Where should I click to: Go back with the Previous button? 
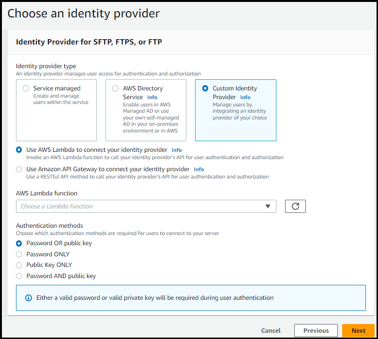click(316, 330)
